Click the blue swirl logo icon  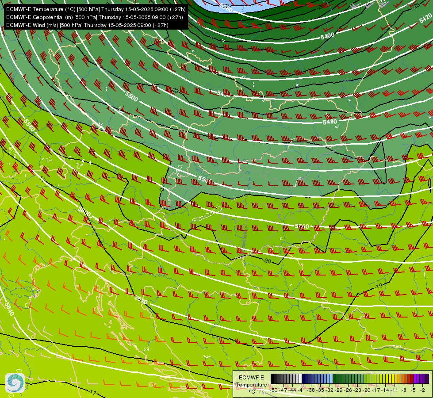pyautogui.click(x=15, y=383)
